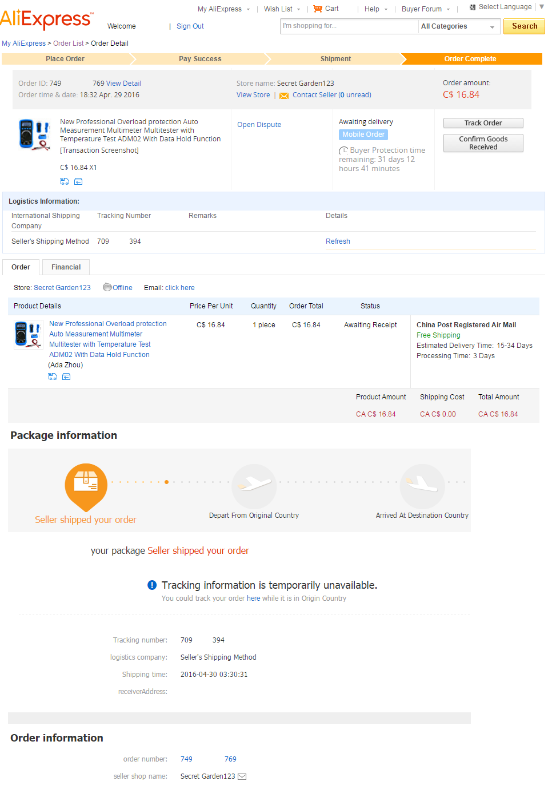Click the blue info icon near tracking notice
The height and width of the screenshot is (785, 548).
click(x=152, y=585)
